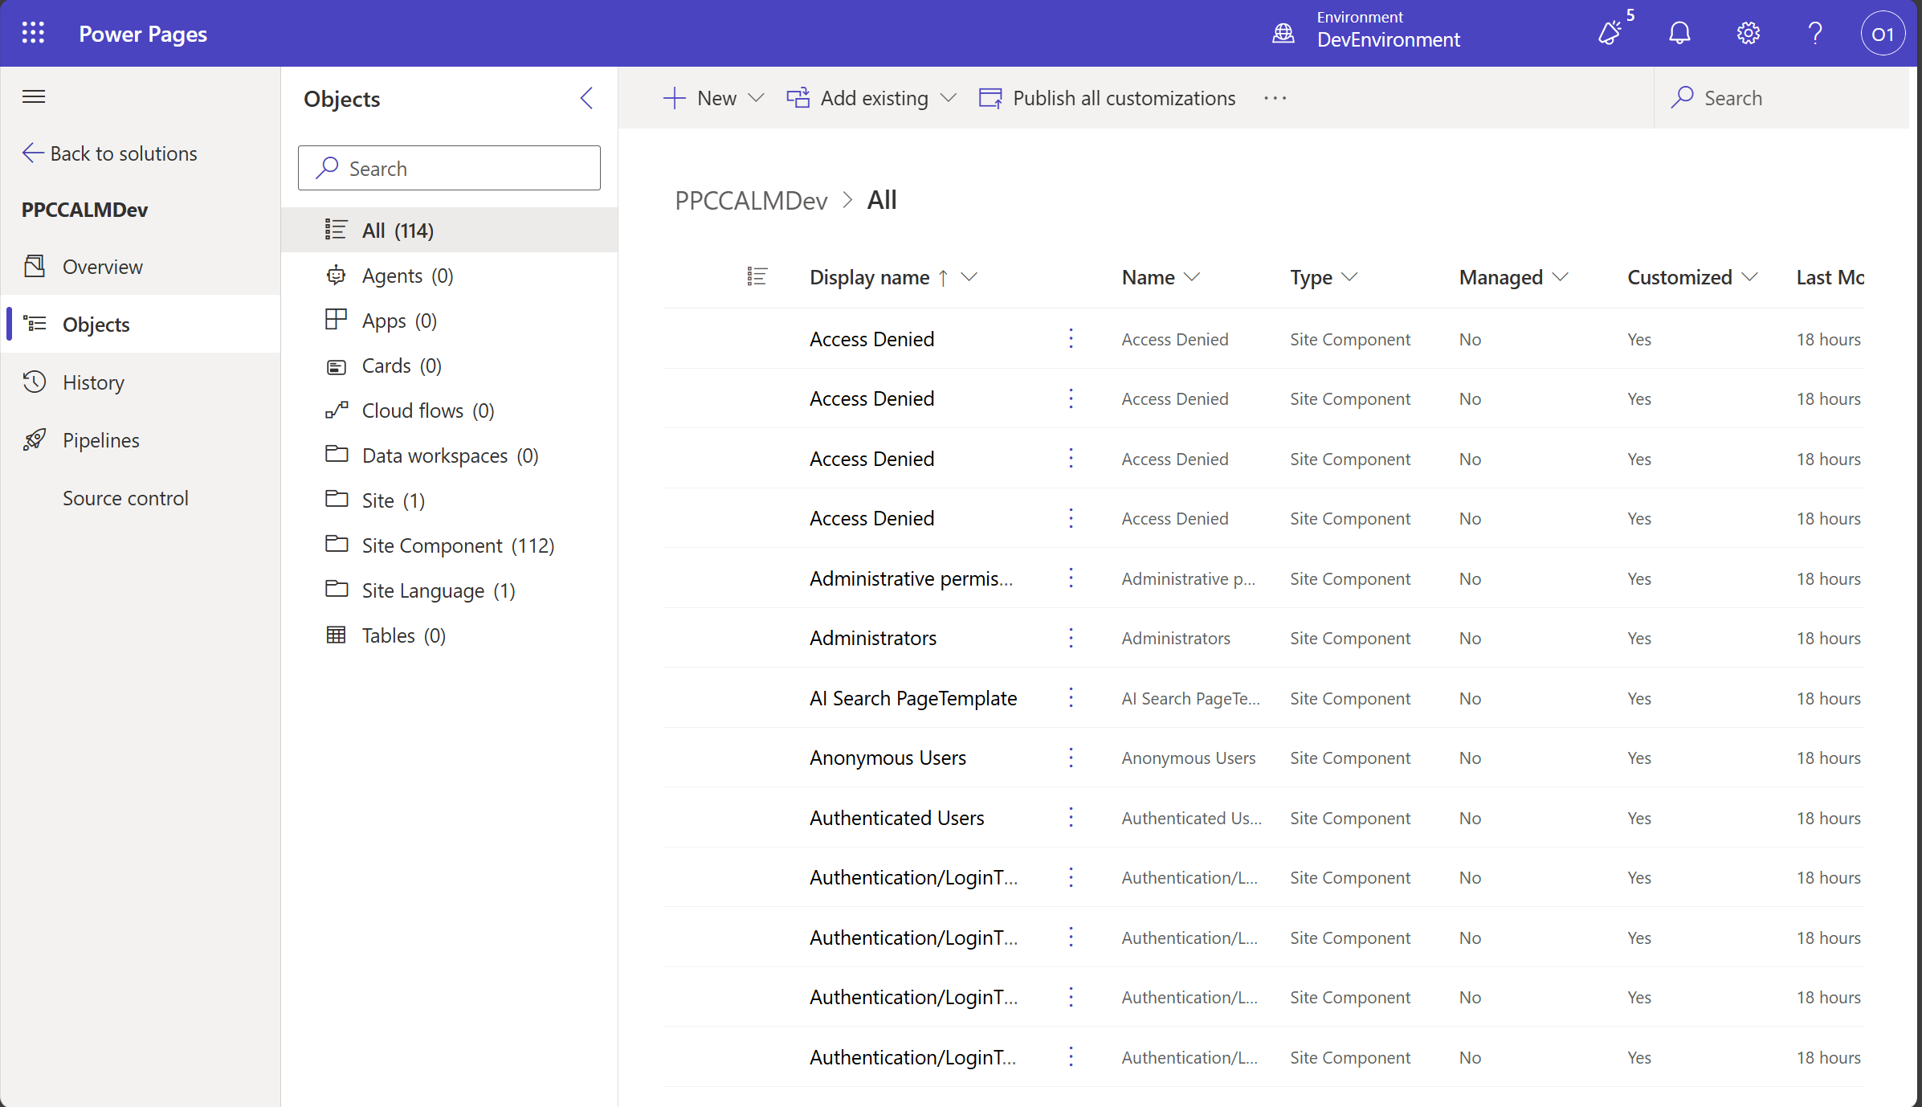Expand the New dropdown arrow
This screenshot has width=1922, height=1107.
756,98
